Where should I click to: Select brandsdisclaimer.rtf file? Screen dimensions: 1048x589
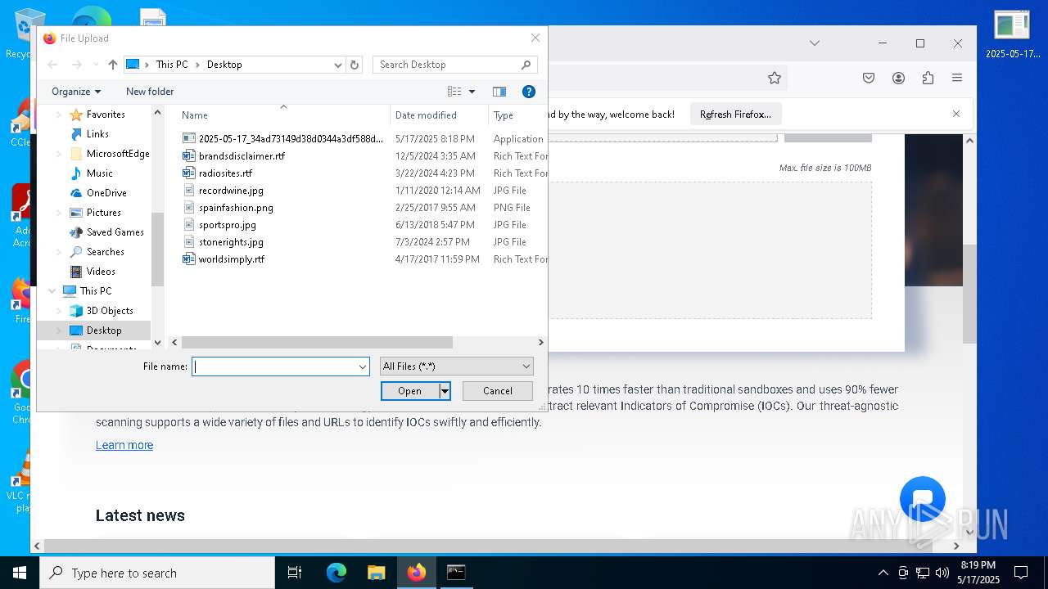coord(242,156)
